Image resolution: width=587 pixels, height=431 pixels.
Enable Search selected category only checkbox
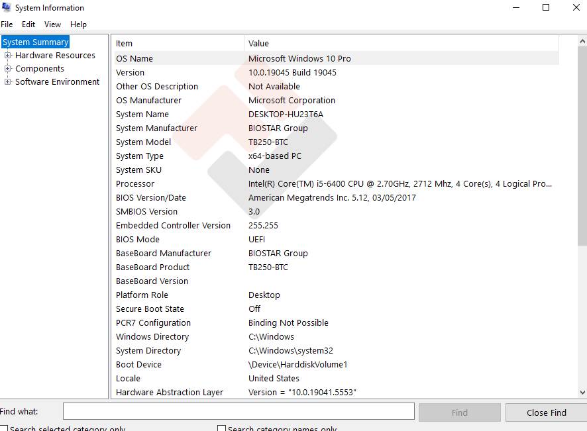pyautogui.click(x=5, y=428)
